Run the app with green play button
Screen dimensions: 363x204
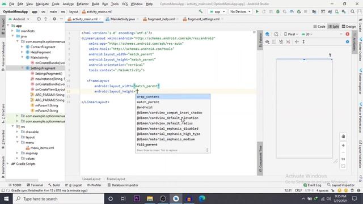pyautogui.click(x=257, y=11)
